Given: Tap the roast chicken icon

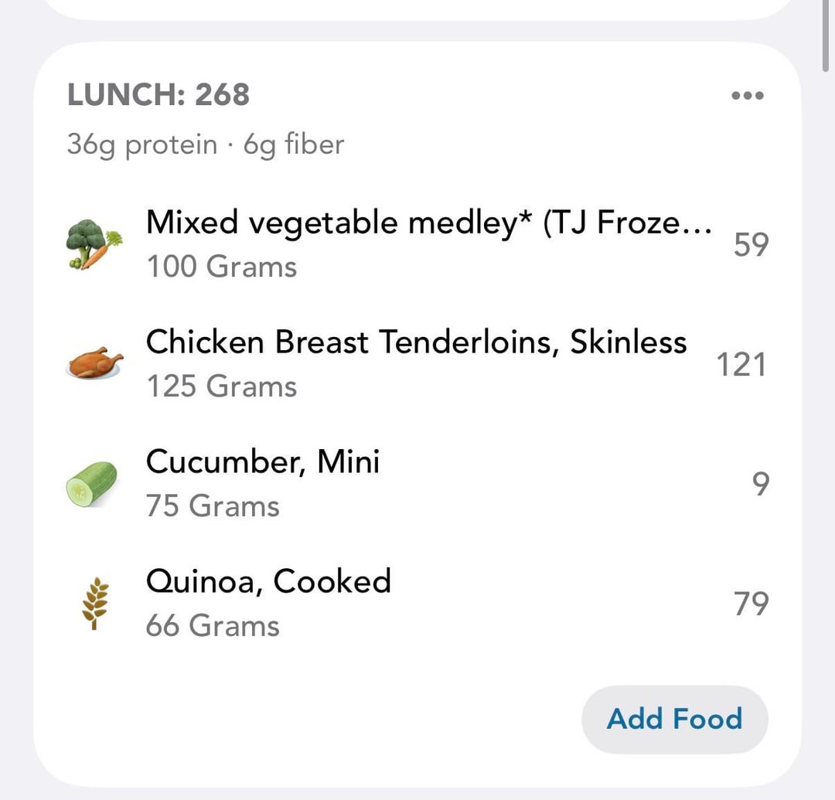Looking at the screenshot, I should click(94, 363).
